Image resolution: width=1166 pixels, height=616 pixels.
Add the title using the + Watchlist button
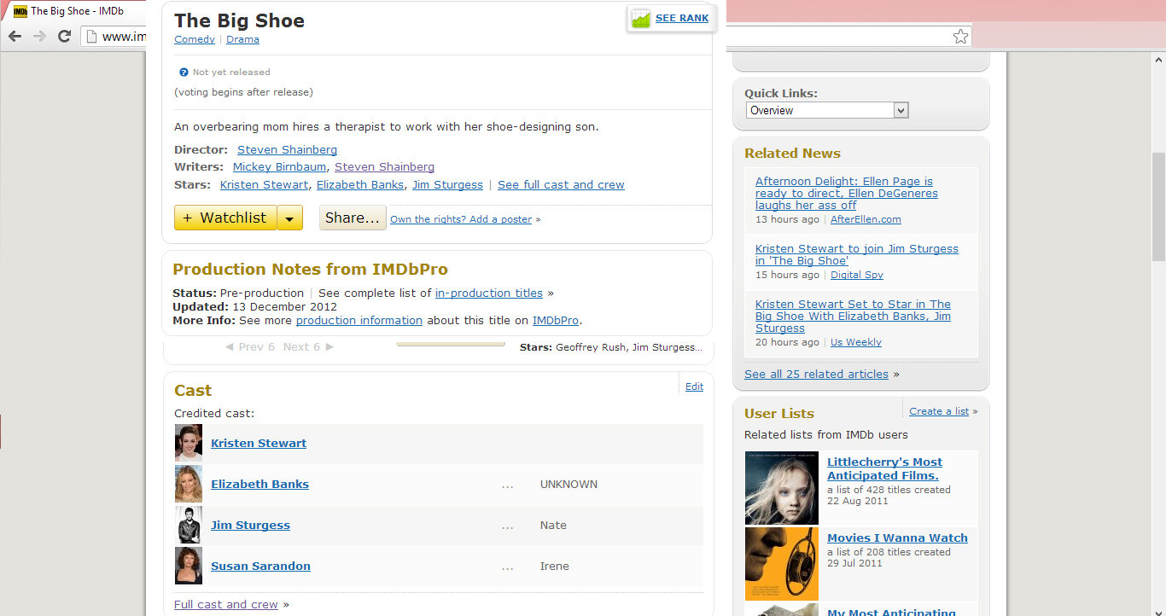pos(226,218)
